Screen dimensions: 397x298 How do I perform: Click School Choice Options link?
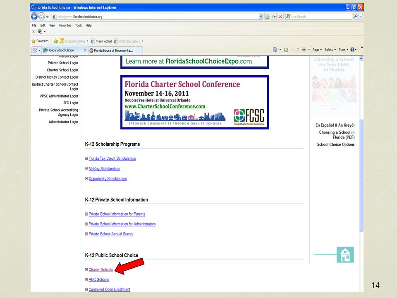coord(336,144)
